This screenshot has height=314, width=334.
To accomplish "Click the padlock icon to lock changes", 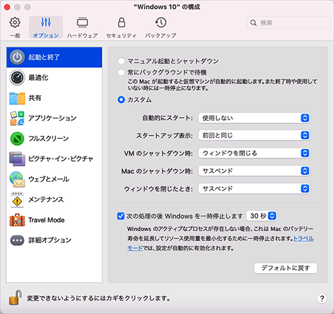I will 15,297.
